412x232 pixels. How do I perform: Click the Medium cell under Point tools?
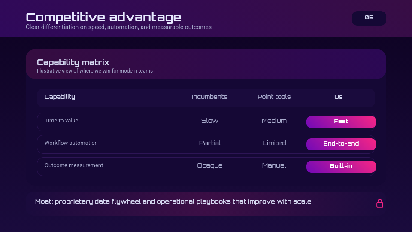[274, 121]
